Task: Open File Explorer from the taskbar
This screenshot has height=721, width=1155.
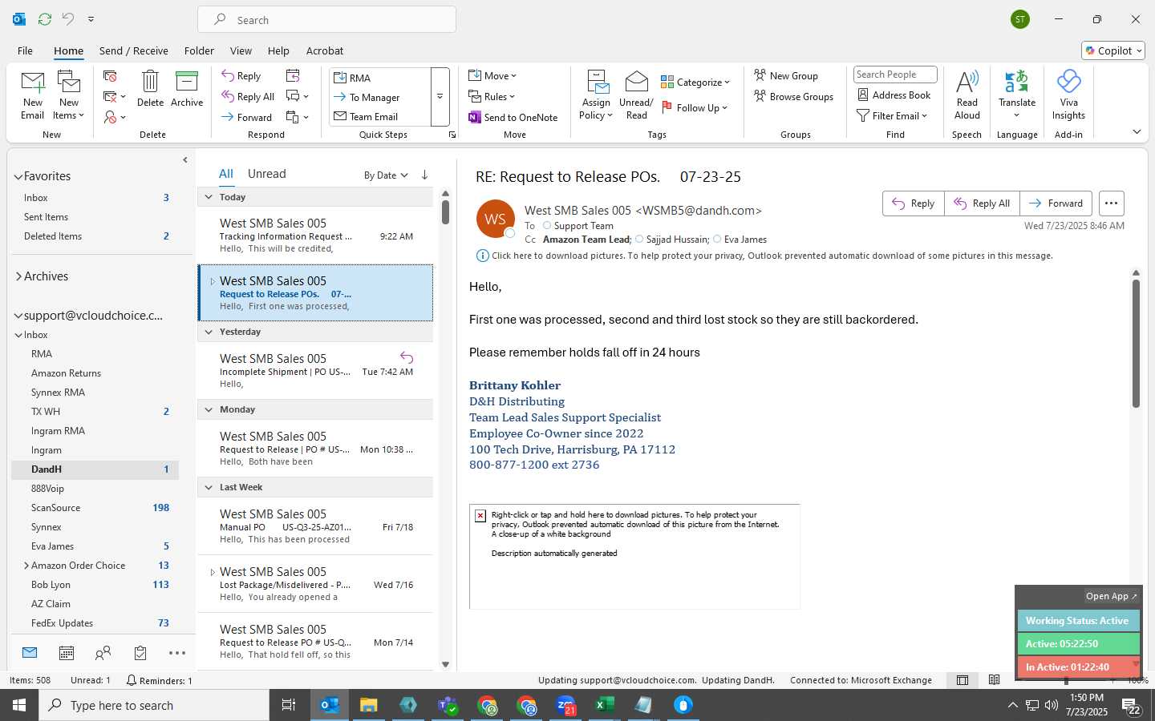Action: tap(368, 705)
